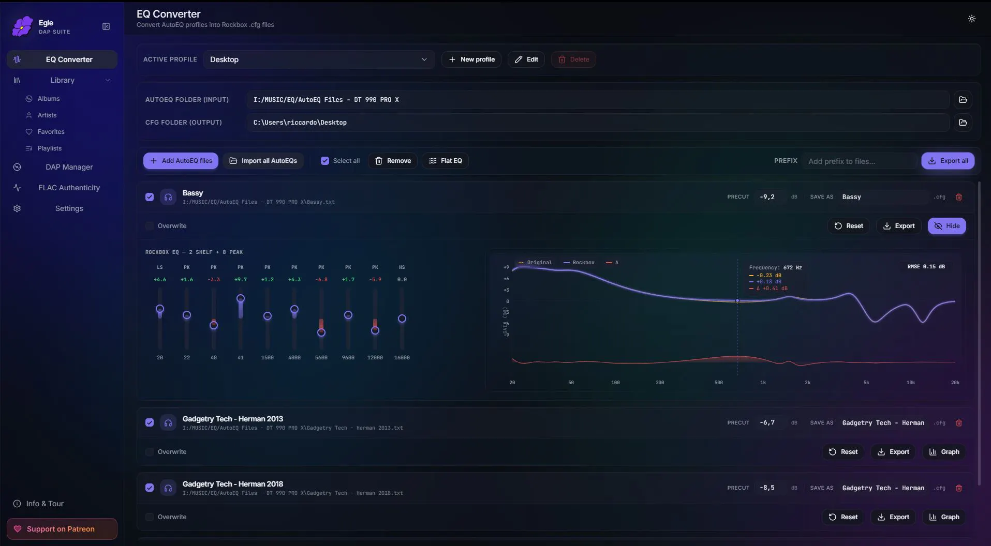Click the AutoEQ folder input path field

coord(598,100)
